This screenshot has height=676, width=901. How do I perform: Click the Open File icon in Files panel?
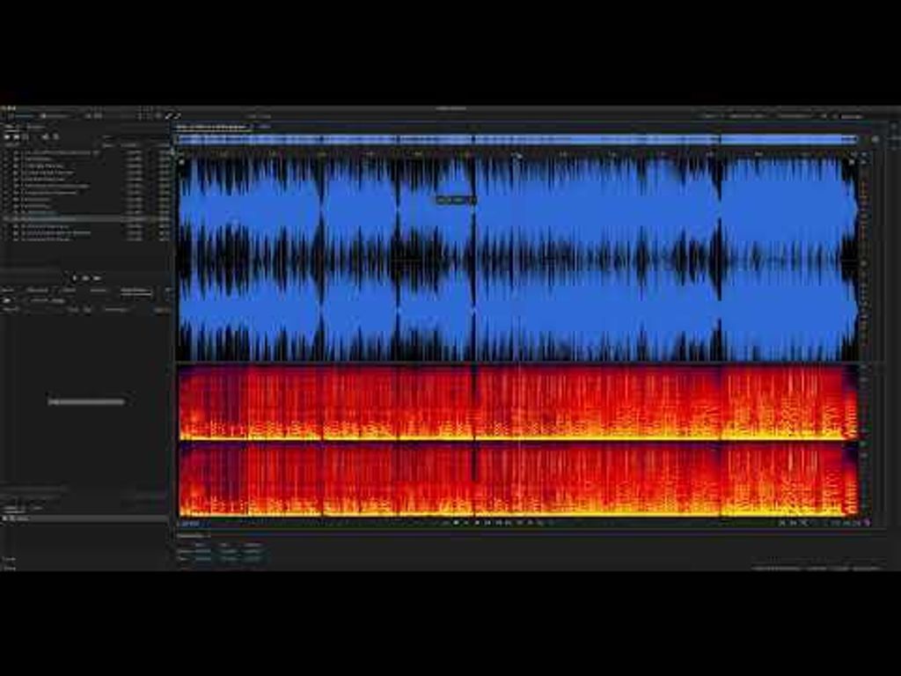tap(7, 136)
